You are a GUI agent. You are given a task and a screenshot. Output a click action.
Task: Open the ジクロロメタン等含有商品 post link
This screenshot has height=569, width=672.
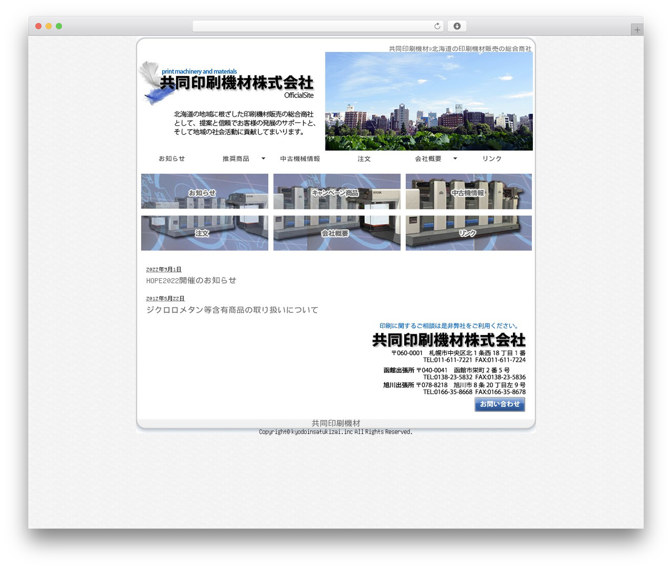(x=232, y=310)
